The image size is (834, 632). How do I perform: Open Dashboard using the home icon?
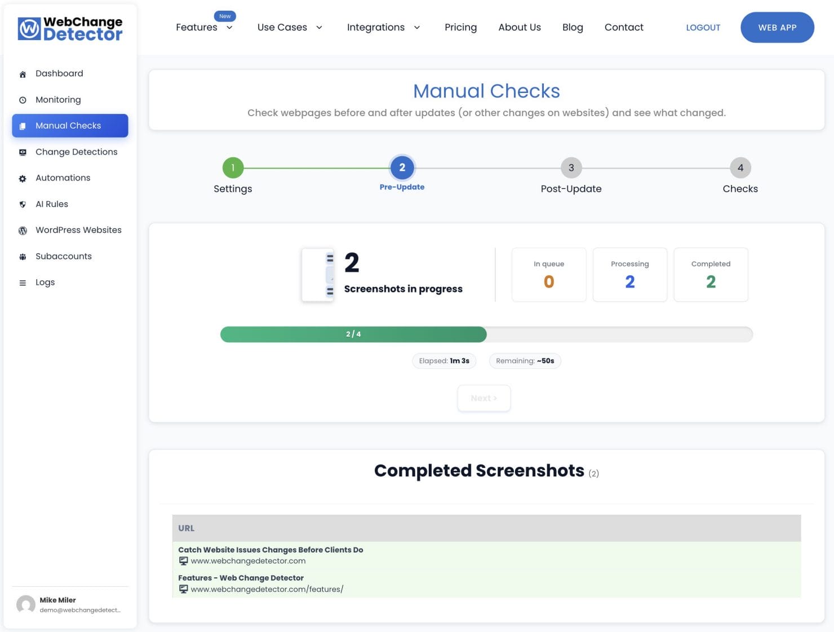pyautogui.click(x=23, y=73)
